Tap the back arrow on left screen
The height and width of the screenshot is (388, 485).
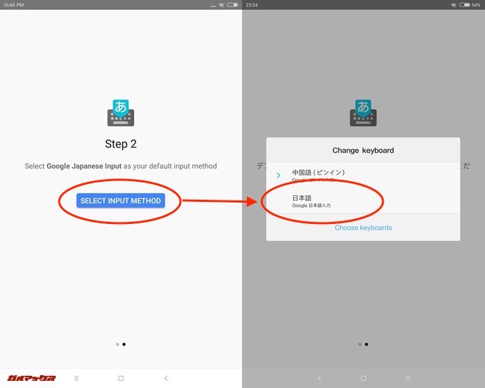point(165,378)
